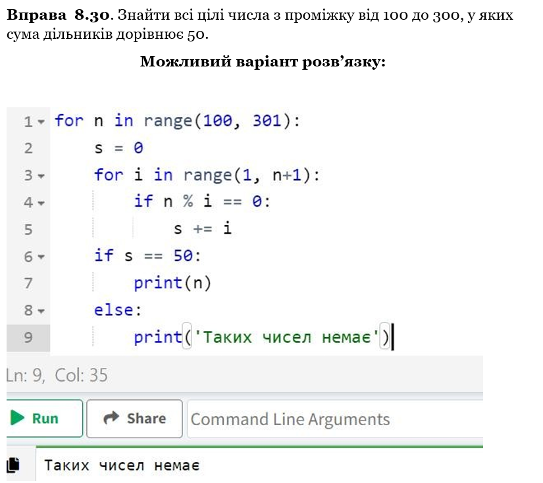Screen dimensions: 543x483
Task: Place cursor on 's = 0' line
Action: click(118, 148)
